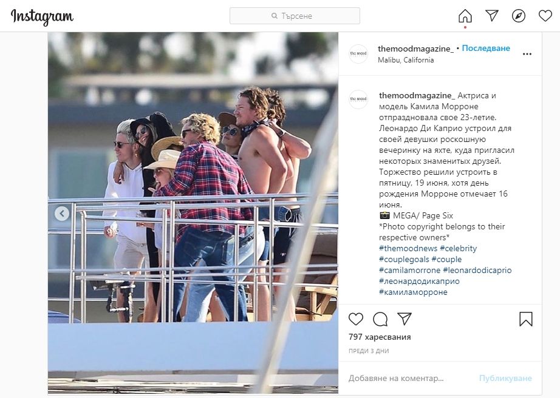Click the Добавяне на коментар comment field
Screen dimensions: 560x398
(x=411, y=378)
